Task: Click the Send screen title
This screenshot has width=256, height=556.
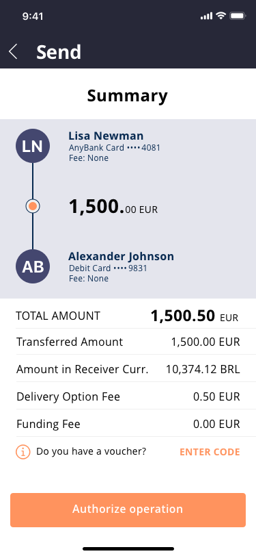Action: pyautogui.click(x=59, y=52)
